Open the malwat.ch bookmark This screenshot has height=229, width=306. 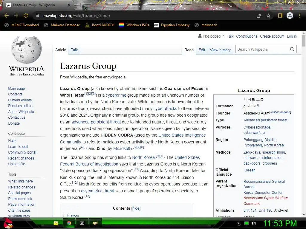[206, 25]
